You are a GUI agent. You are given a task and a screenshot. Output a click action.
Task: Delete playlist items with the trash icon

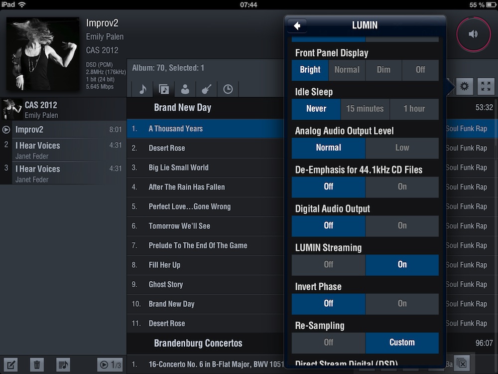point(37,365)
